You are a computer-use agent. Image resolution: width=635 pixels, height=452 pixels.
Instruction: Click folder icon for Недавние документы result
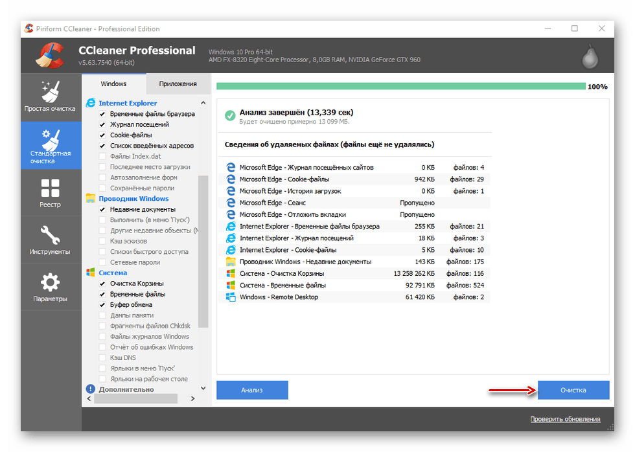coord(231,262)
